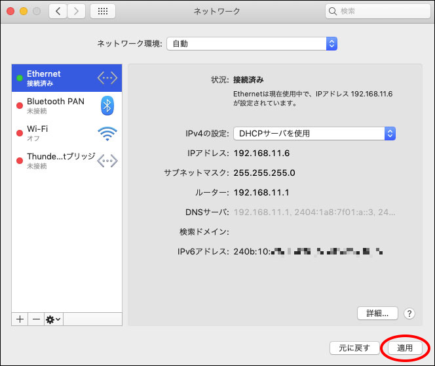Click the subnet mask value 255.255.255.0
435x366 pixels.
[x=265, y=173]
